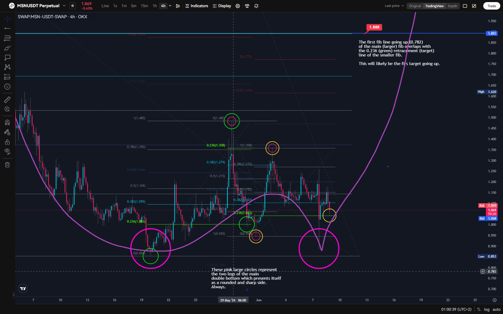
Task: Select the trend line drawing tool
Action: [x=7, y=28]
